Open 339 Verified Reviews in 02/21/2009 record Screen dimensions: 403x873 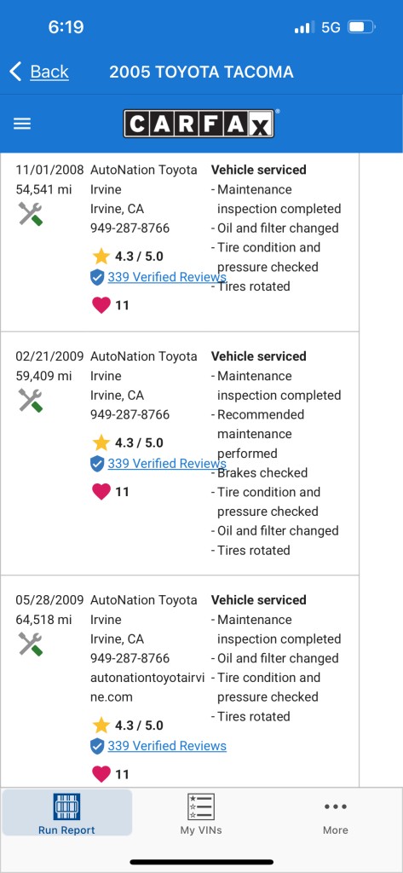167,463
